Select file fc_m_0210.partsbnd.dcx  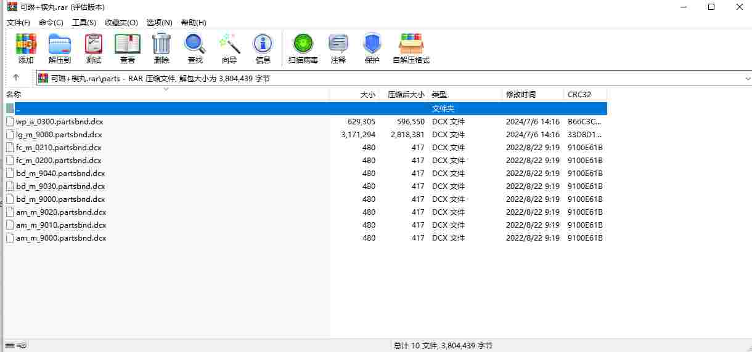(x=59, y=148)
